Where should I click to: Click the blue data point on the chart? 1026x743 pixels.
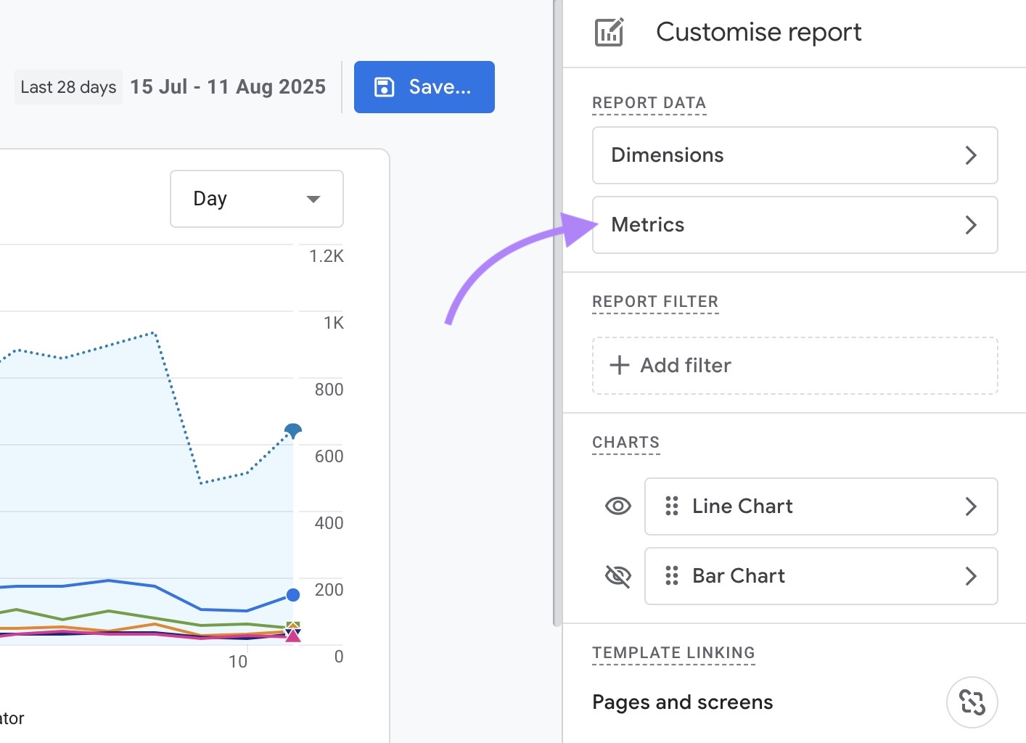292,430
